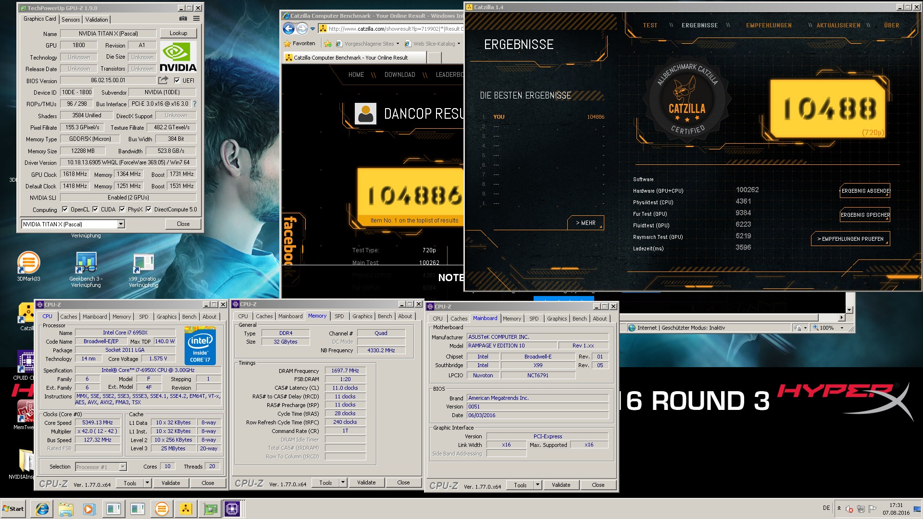Switch to Validation tab in GPU-Z
Viewport: 923px width, 519px height.
click(x=97, y=19)
